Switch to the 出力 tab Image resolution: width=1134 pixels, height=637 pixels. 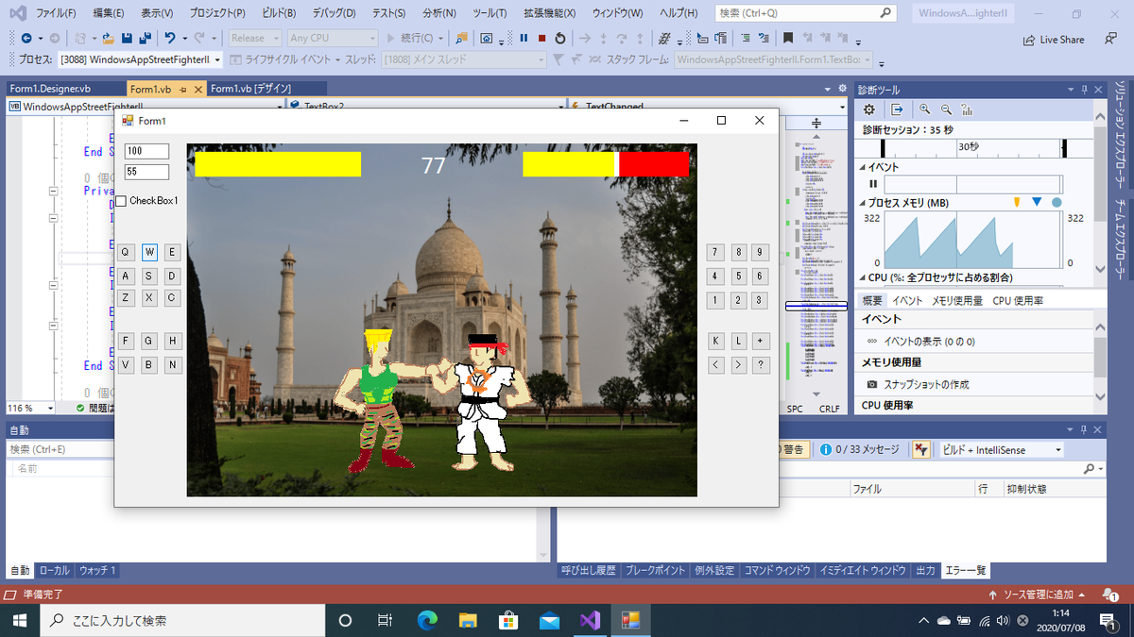(926, 571)
